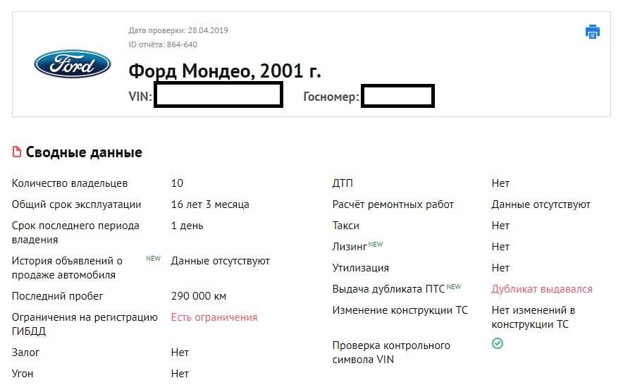Select the Проверка контрольного символа VIN label

tap(391, 353)
